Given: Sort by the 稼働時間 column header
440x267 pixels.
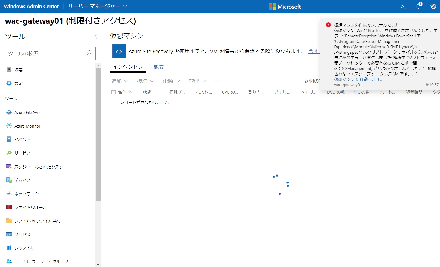Looking at the screenshot, I should [414, 92].
